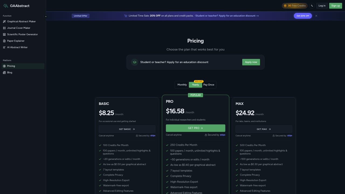Click the 500 Credits Per Month text
345x194 pixels.
[253, 145]
